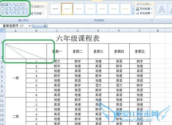Expand the shapes gallery more button
172x125 pixels.
[x=27, y=13]
